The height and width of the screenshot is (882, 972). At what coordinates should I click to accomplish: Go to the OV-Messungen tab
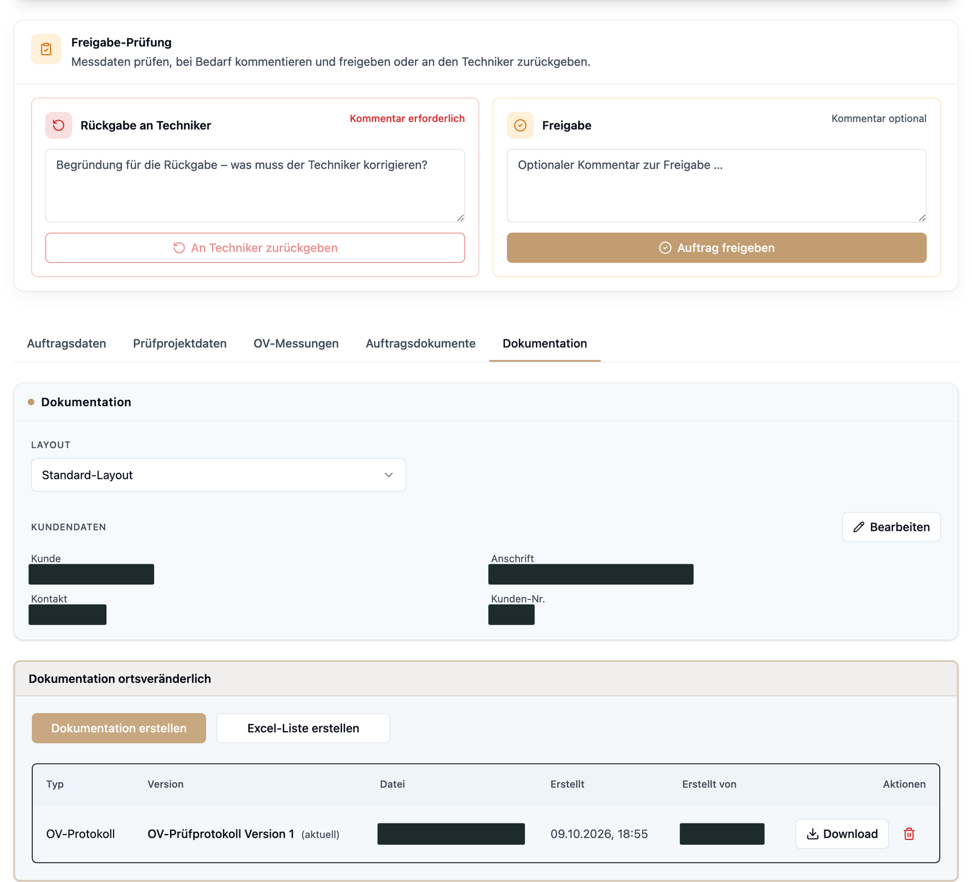(296, 343)
